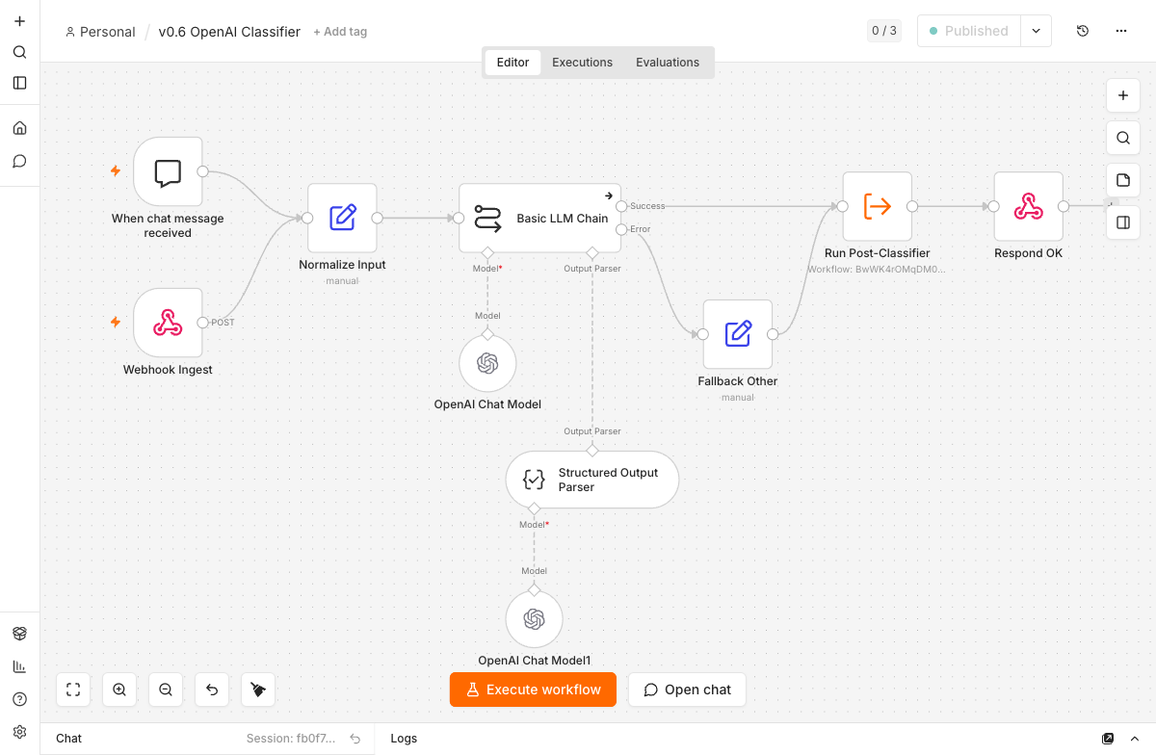
Task: Open workflow history clock icon
Action: (1083, 31)
